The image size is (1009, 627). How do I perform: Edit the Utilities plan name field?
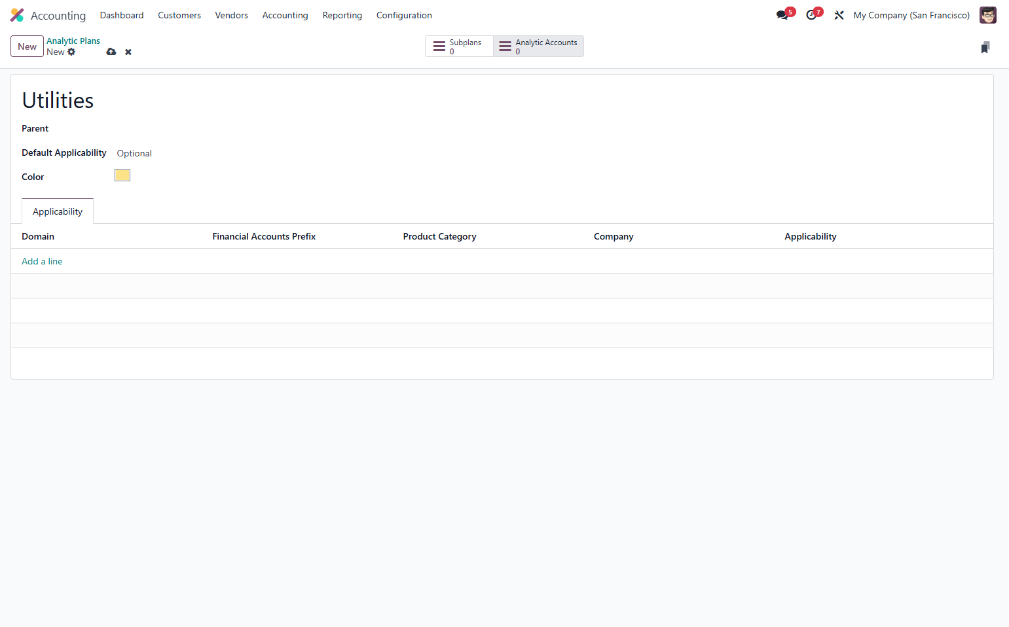[502, 100]
